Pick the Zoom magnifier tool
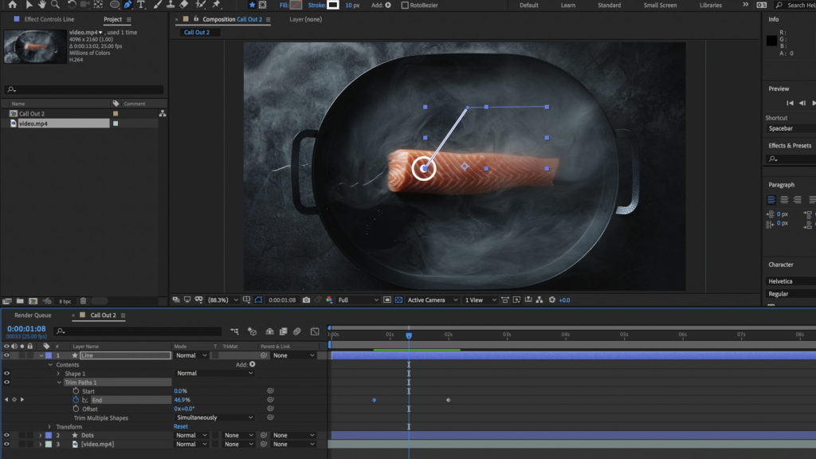This screenshot has height=459, width=816. [56, 5]
